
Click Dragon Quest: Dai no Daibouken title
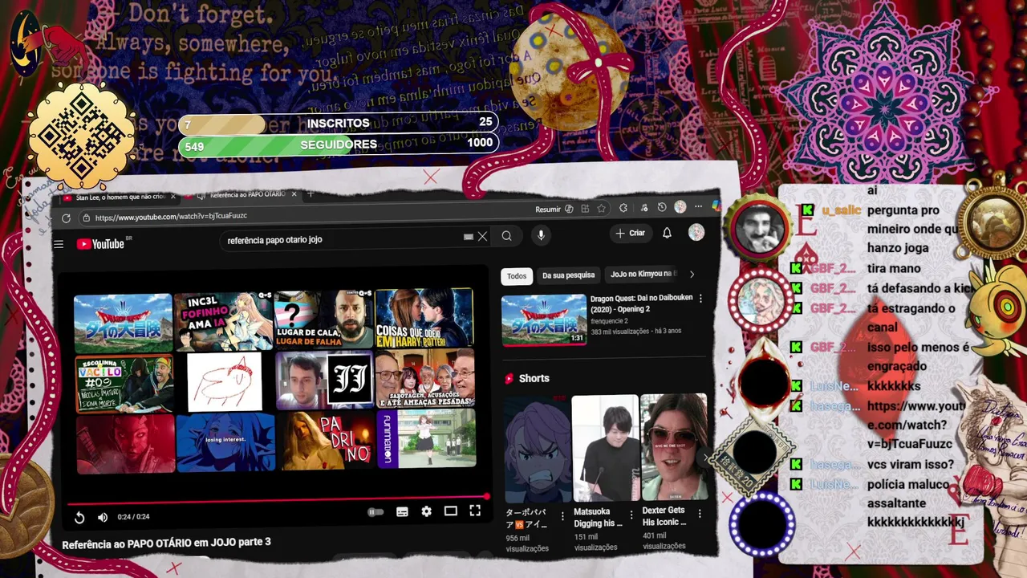click(642, 303)
